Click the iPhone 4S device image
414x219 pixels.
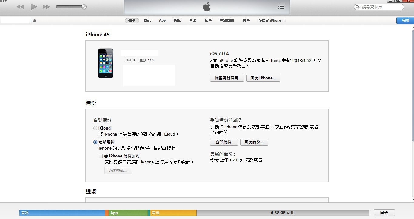click(x=105, y=63)
